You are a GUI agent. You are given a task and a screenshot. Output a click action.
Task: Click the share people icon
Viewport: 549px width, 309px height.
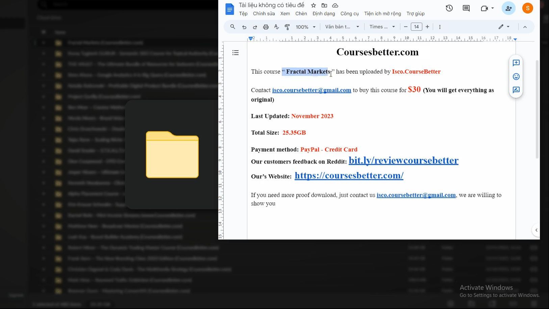pos(508,8)
